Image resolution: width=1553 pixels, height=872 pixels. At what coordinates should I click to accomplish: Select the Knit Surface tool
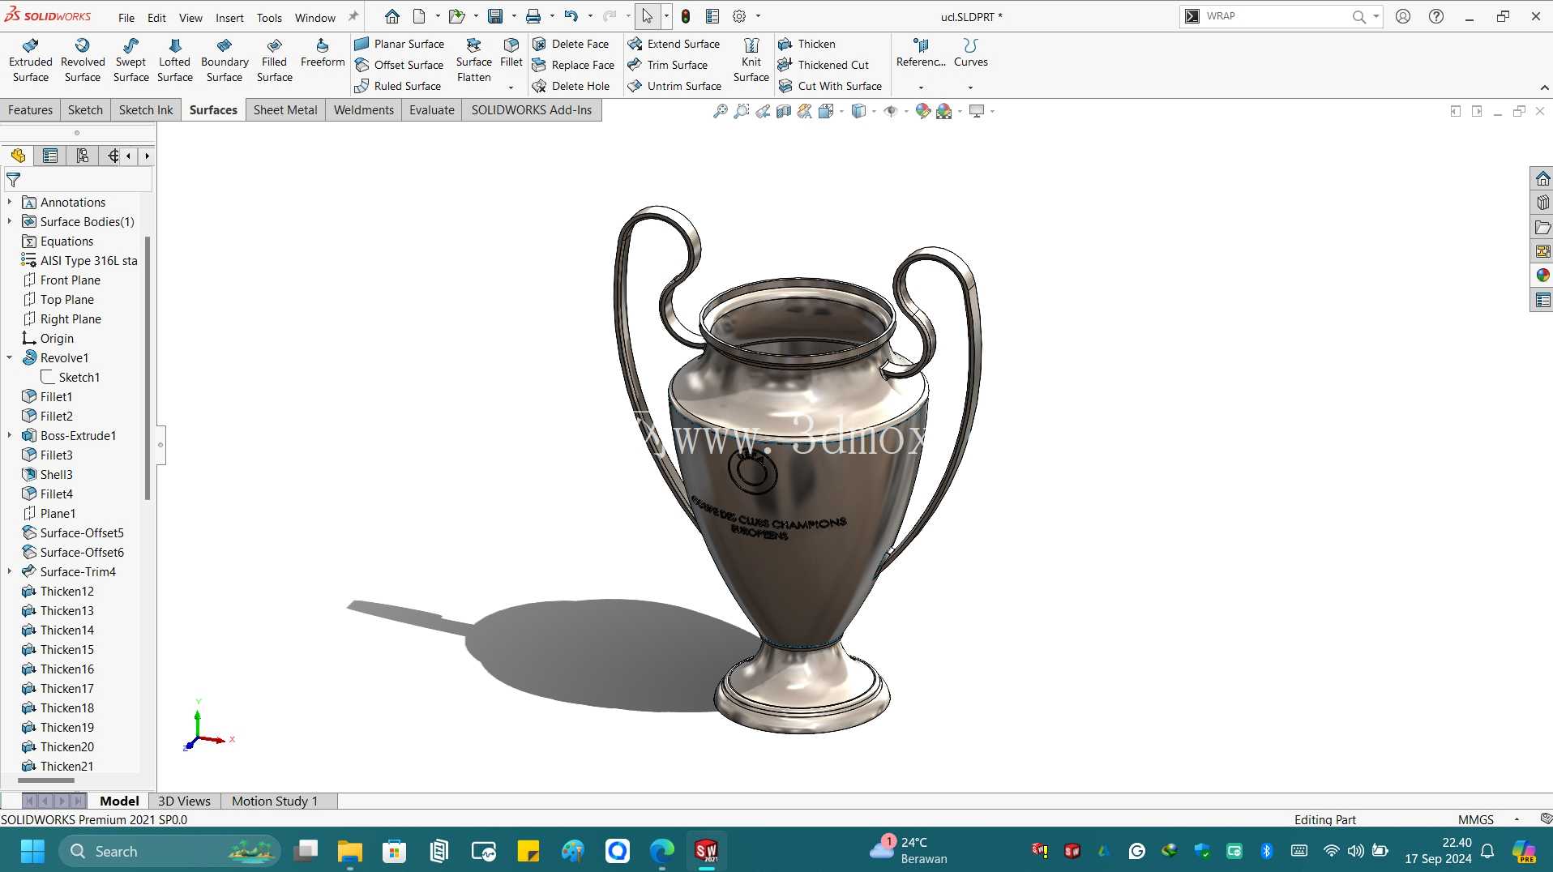click(751, 61)
